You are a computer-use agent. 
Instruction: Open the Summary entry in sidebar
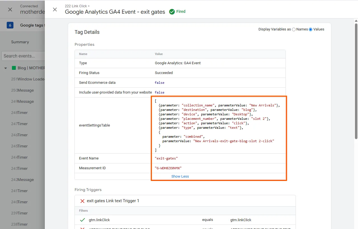20,42
